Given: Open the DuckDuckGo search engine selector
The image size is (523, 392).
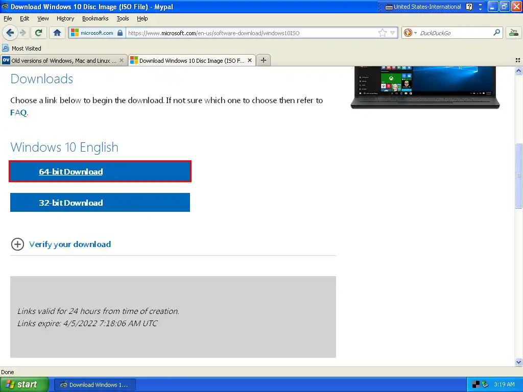Looking at the screenshot, I should point(410,33).
